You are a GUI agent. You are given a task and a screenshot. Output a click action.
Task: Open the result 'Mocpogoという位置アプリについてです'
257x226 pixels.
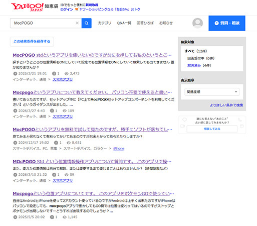click(x=93, y=193)
